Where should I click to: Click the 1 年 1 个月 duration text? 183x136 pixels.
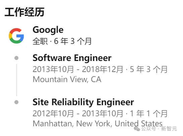pos(149,114)
